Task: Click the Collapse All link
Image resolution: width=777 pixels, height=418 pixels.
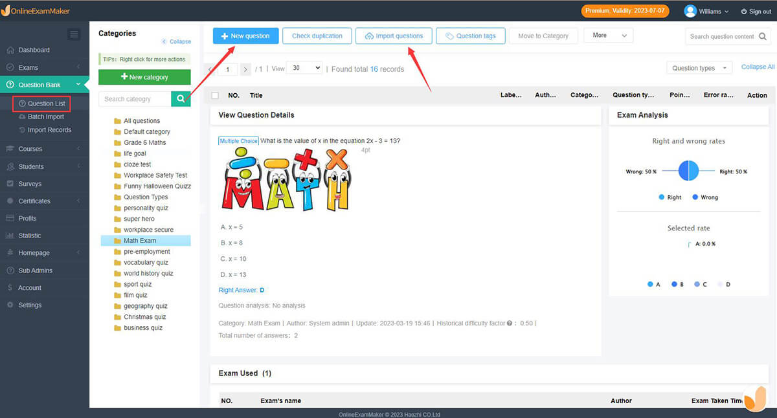Action: [x=757, y=67]
